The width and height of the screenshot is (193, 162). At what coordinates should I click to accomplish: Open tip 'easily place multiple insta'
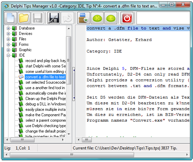click(46, 109)
